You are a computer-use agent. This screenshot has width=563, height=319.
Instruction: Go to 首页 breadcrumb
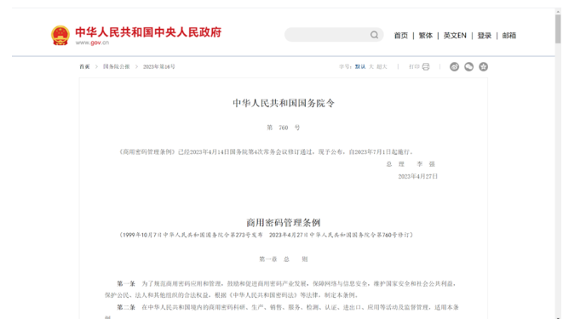[x=84, y=66]
